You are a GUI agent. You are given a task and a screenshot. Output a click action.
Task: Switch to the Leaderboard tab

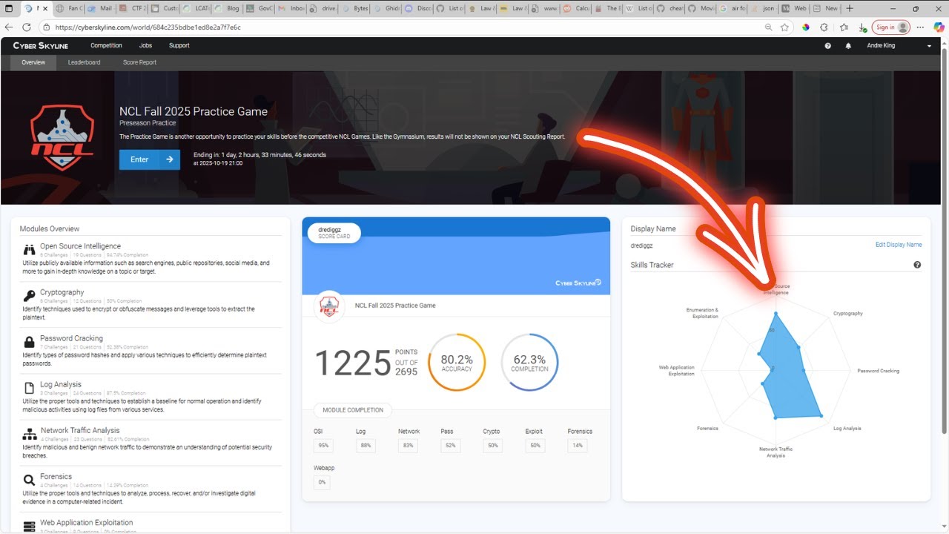pos(84,62)
